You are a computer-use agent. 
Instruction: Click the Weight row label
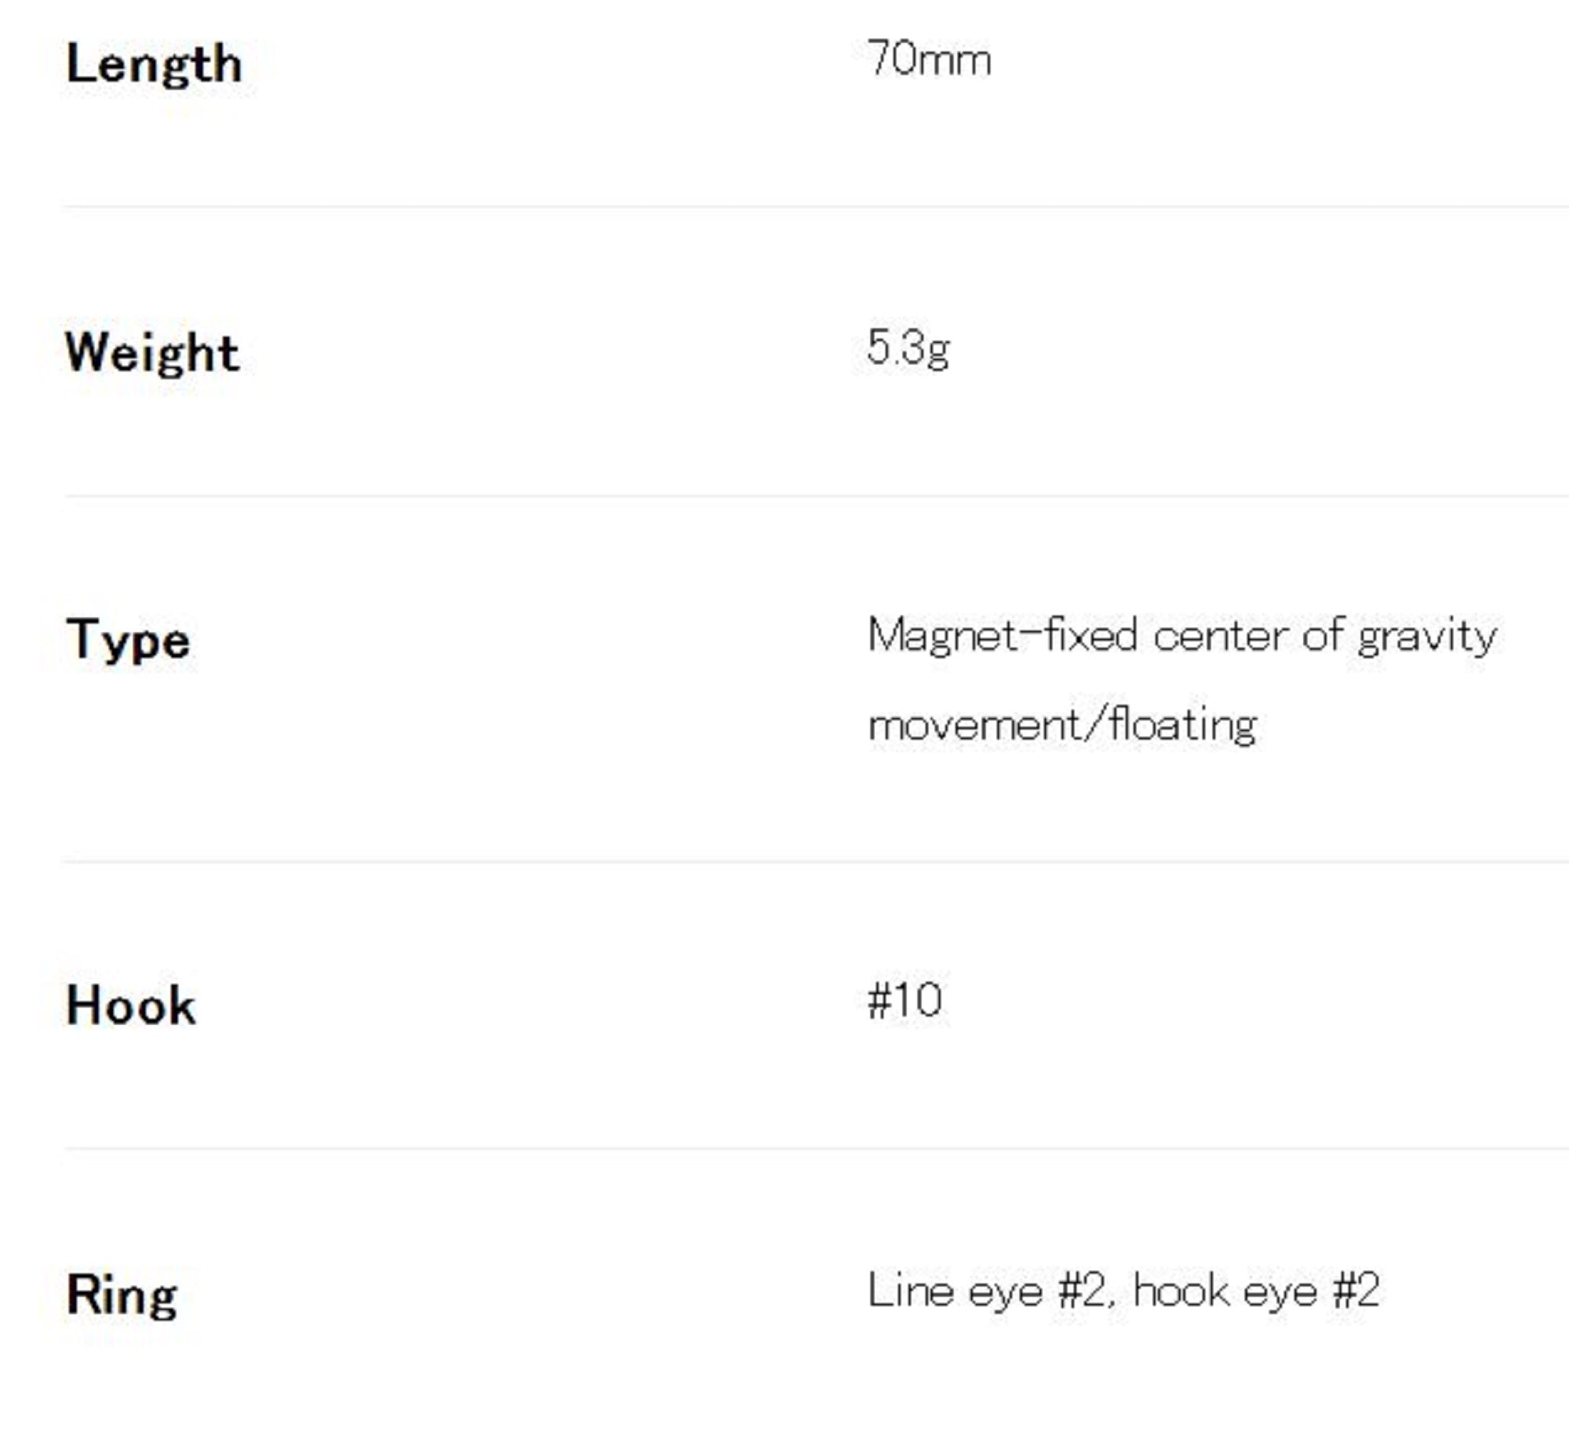(152, 353)
